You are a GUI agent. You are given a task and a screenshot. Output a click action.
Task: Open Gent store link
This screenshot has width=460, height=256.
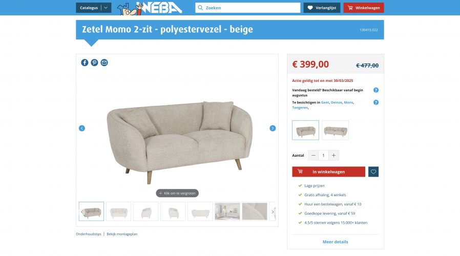[x=325, y=102]
